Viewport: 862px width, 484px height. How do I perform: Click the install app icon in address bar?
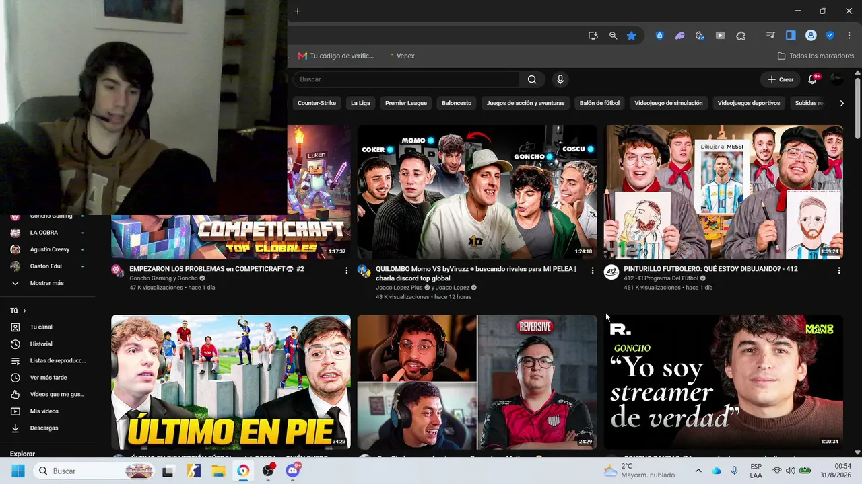click(x=593, y=36)
